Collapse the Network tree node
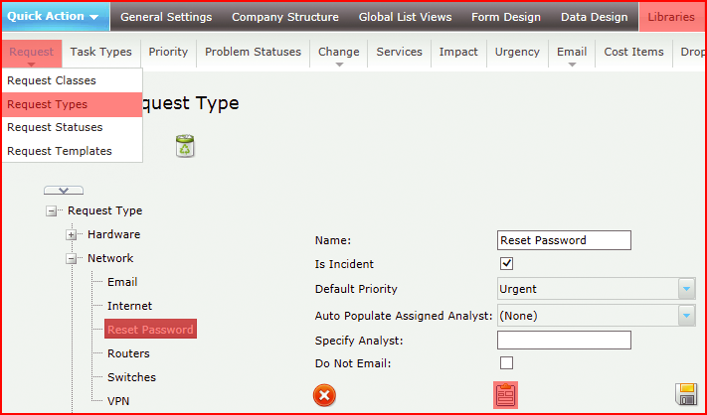This screenshot has width=707, height=415. 71,259
